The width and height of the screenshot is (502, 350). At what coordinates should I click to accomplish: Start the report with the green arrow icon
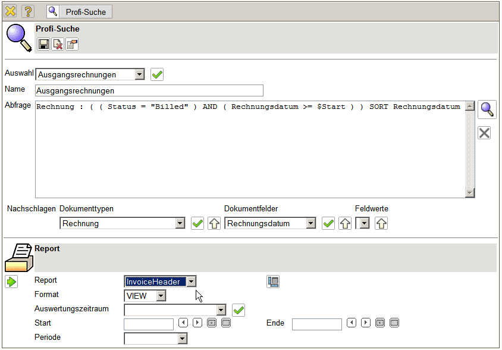tap(11, 282)
